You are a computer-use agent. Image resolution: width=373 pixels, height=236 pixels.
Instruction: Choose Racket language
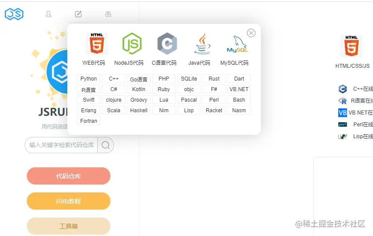click(x=214, y=110)
